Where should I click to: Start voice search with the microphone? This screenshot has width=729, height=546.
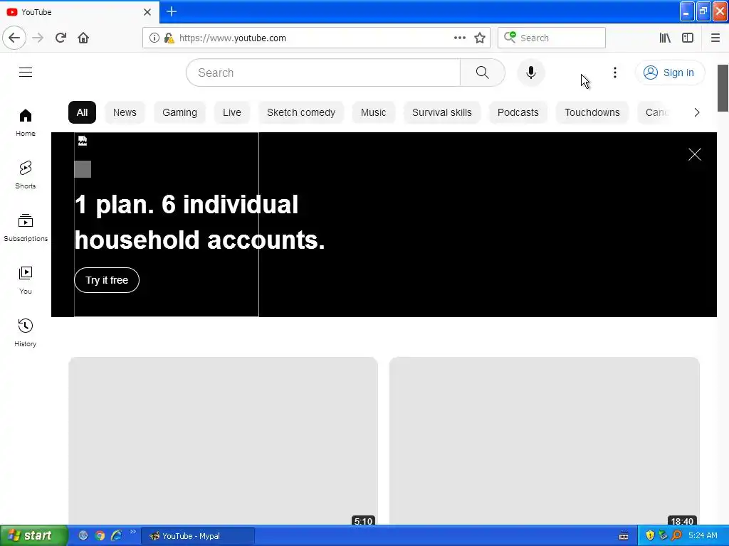[531, 73]
